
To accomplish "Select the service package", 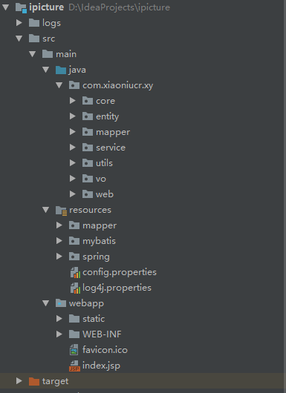I will coord(111,148).
